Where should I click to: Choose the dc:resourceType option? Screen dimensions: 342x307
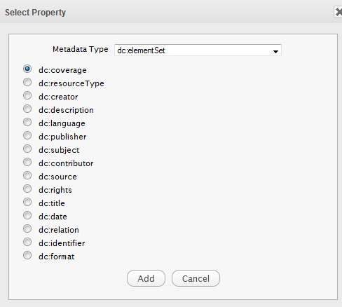coord(27,82)
